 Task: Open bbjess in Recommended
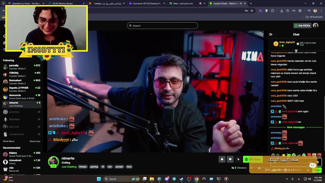tap(22, 154)
